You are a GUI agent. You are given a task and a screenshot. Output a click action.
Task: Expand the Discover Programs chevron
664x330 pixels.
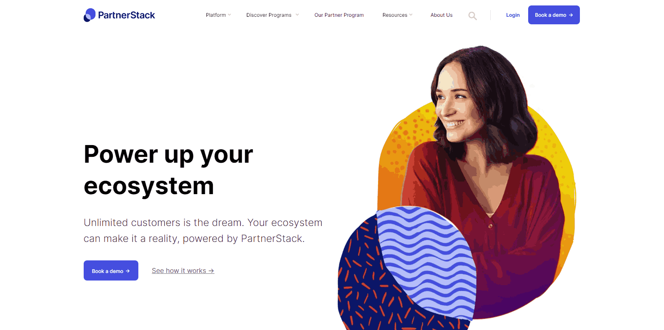click(297, 15)
